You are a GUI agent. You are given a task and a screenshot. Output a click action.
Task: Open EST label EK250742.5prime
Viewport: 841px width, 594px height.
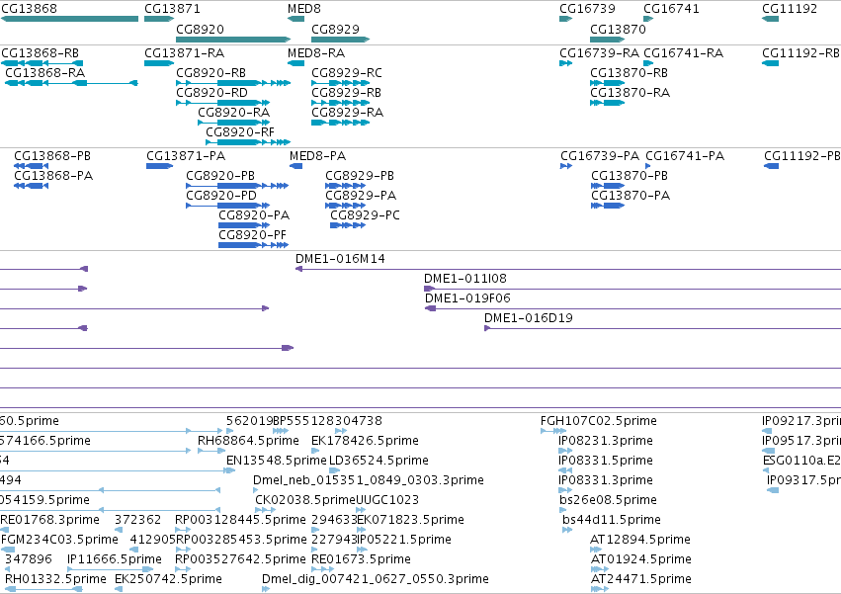[168, 579]
